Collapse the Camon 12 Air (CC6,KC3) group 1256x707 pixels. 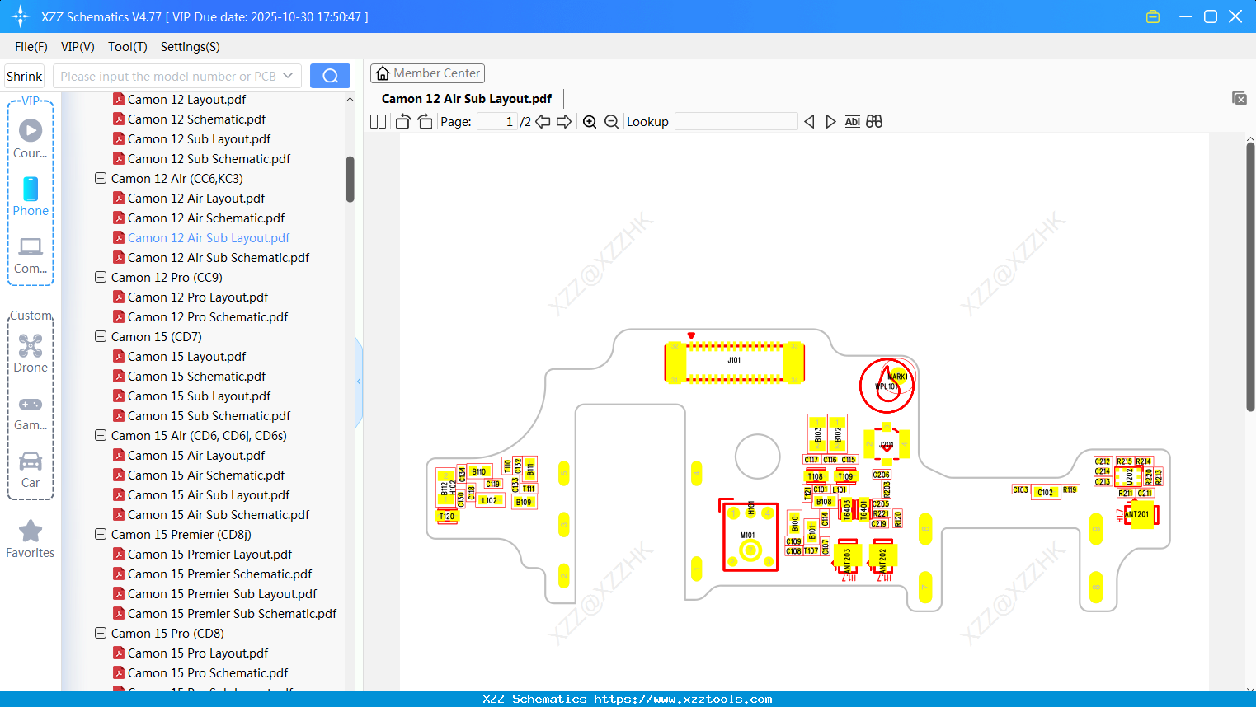pos(101,178)
